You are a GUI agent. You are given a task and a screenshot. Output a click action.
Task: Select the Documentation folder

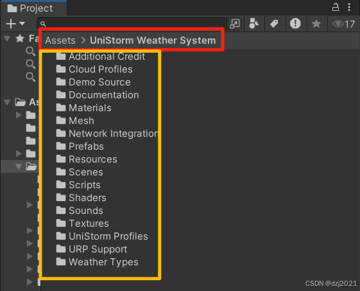tap(98, 95)
